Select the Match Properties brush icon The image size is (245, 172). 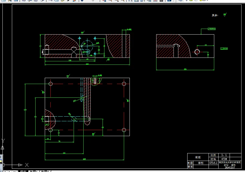pos(69,1)
